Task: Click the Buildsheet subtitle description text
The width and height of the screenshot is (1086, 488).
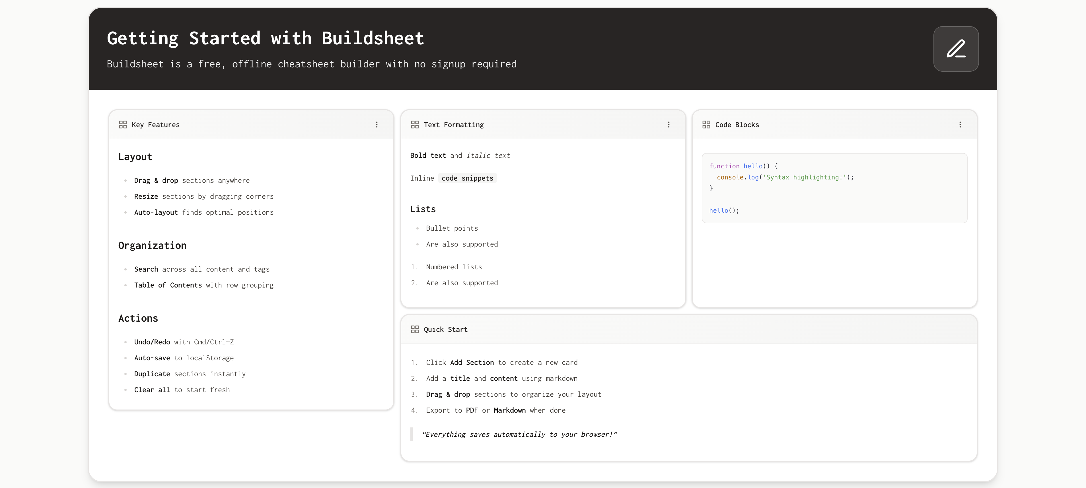Action: pos(311,64)
